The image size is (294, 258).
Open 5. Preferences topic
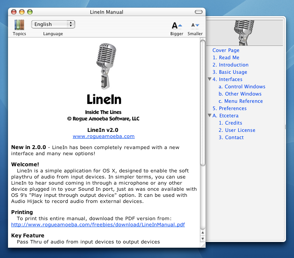click(230, 109)
